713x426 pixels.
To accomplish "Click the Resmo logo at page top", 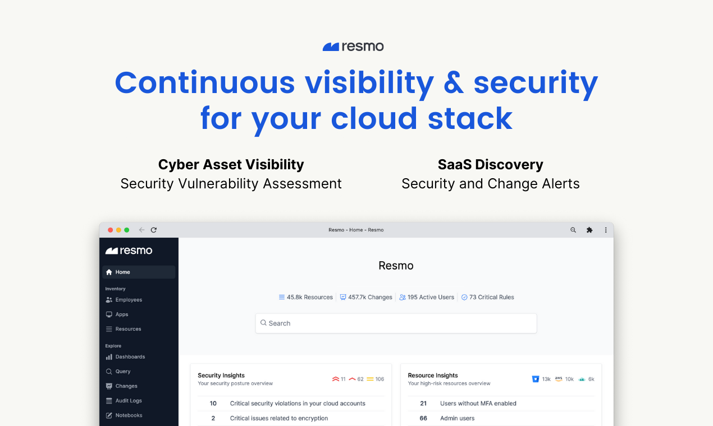I will (x=353, y=47).
